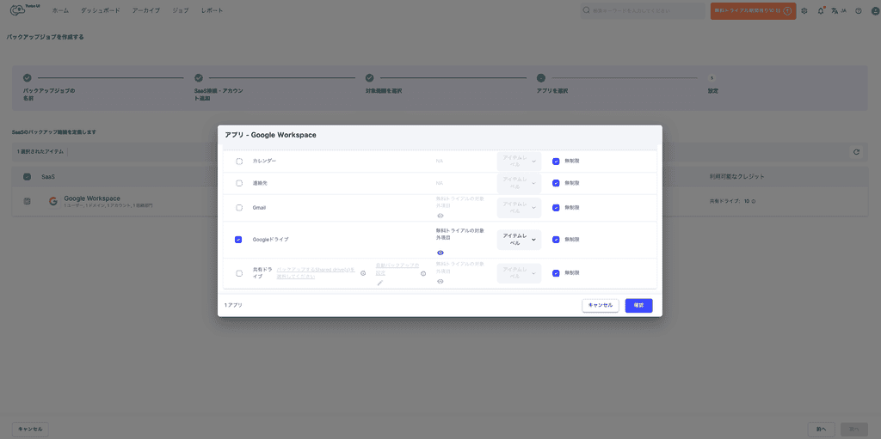Open help via the question mark icon
The width and height of the screenshot is (881, 439).
pos(859,10)
